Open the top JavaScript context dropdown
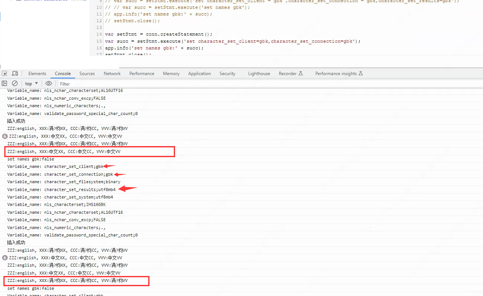The image size is (483, 296). point(32,83)
